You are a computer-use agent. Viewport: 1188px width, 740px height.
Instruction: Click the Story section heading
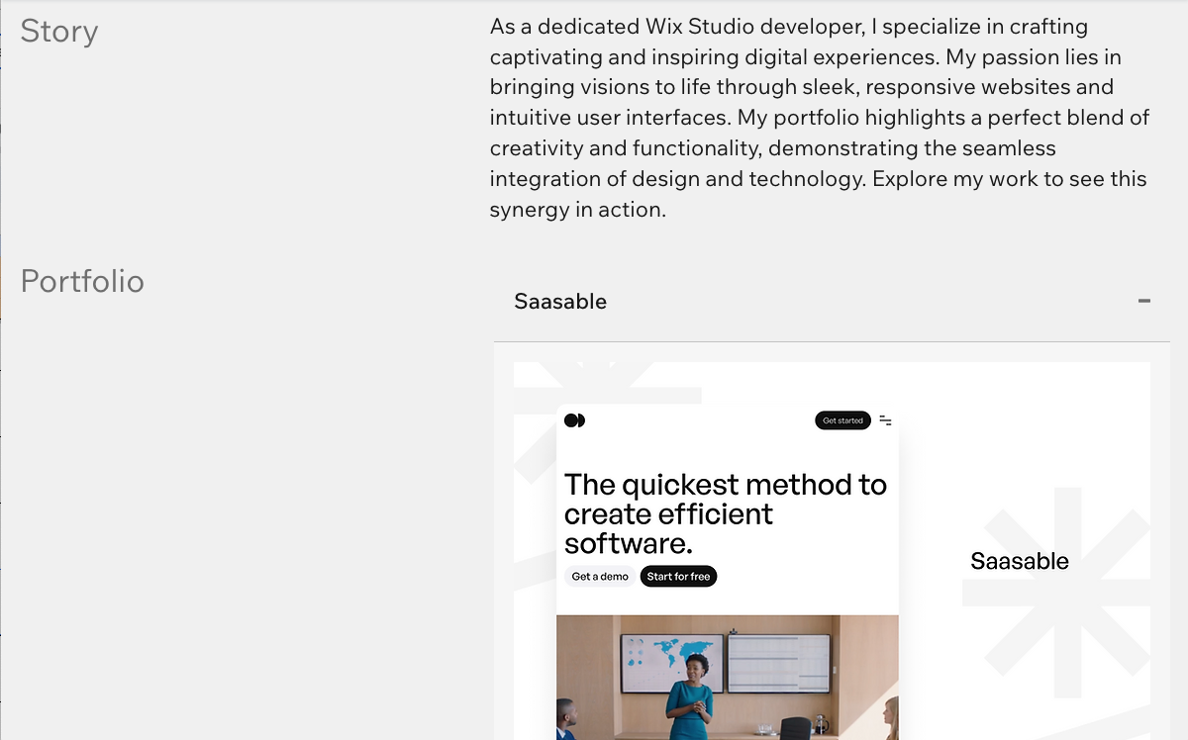pyautogui.click(x=59, y=31)
